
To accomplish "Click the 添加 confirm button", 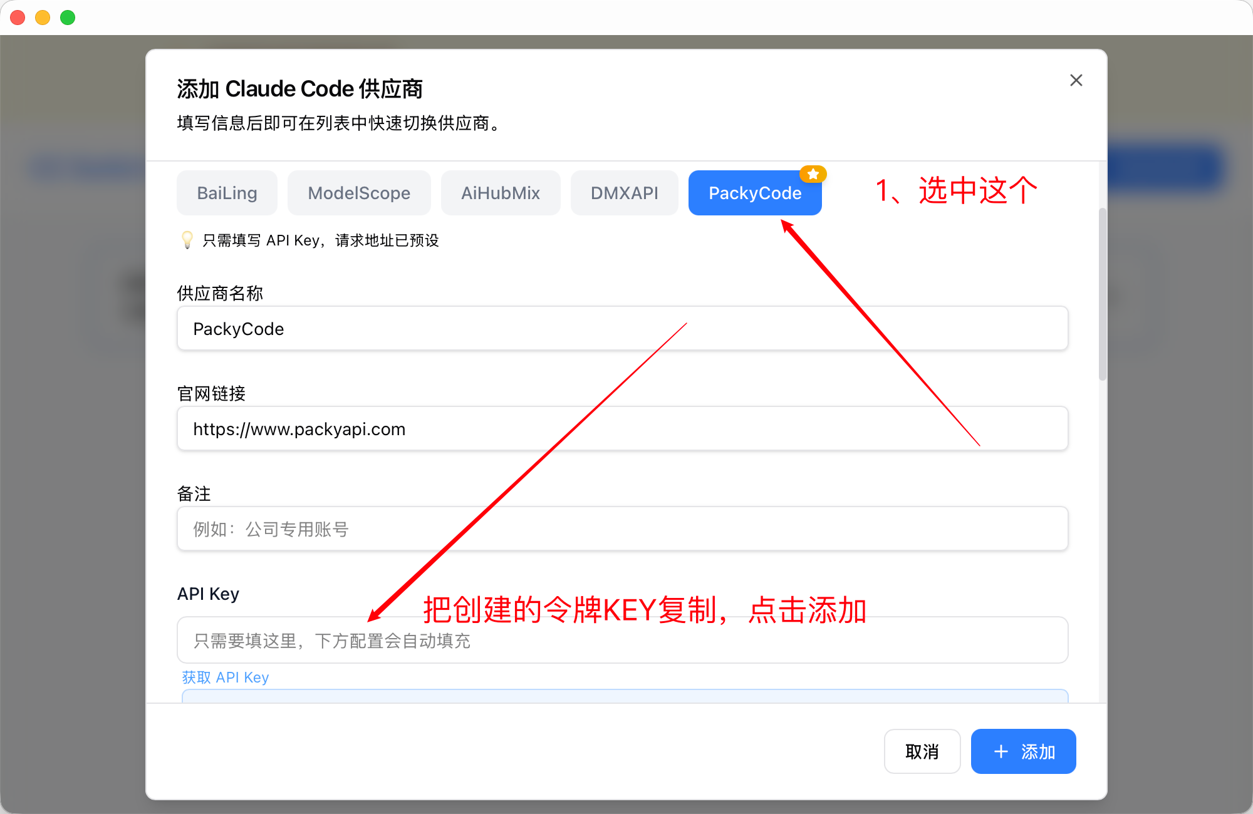I will tap(1022, 751).
